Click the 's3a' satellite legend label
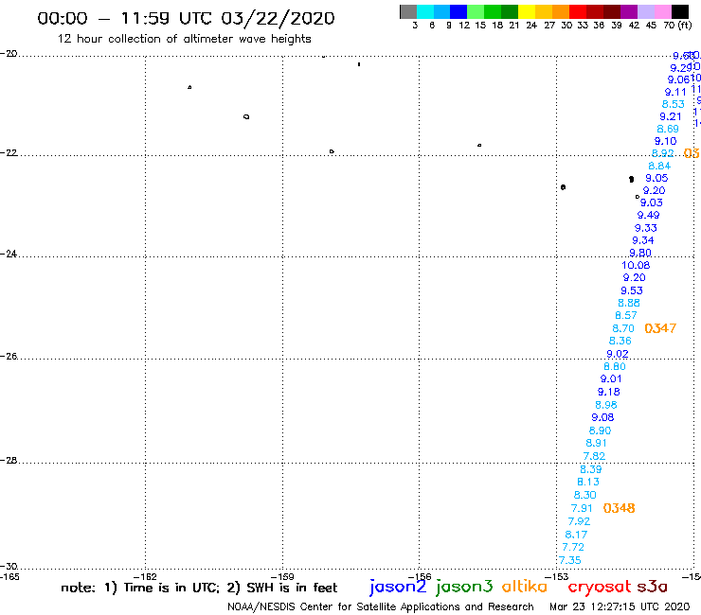This screenshot has width=701, height=615. tap(652, 587)
